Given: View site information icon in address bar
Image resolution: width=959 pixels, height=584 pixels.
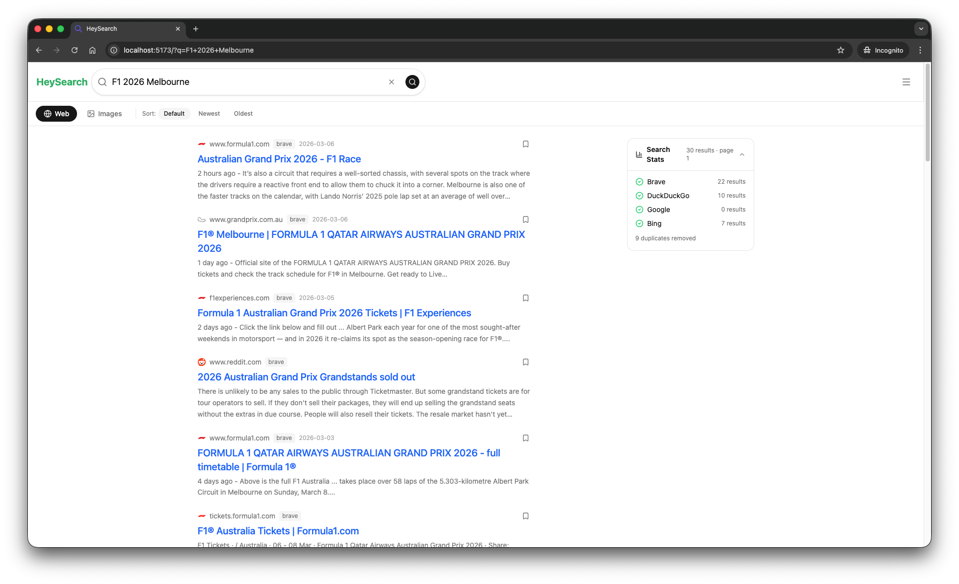Looking at the screenshot, I should coord(114,50).
